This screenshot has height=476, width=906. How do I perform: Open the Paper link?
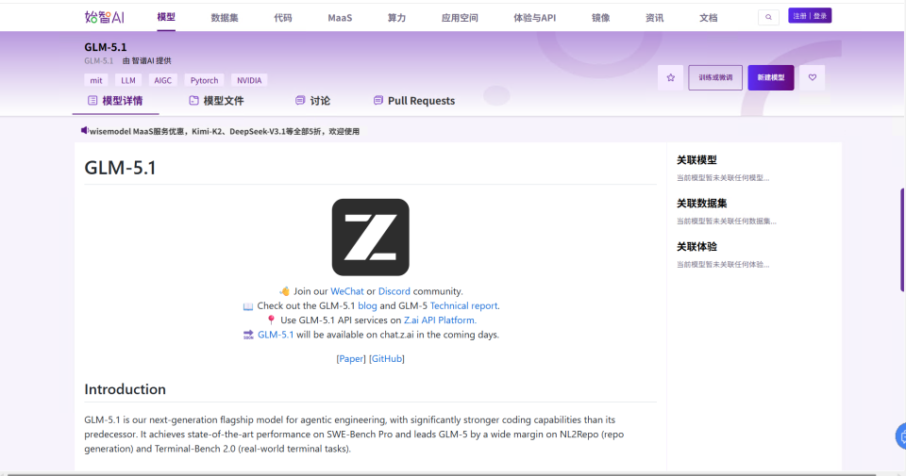[351, 359]
